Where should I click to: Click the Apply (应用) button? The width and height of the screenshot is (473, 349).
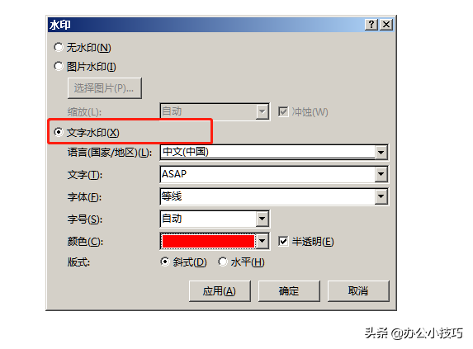[220, 290]
